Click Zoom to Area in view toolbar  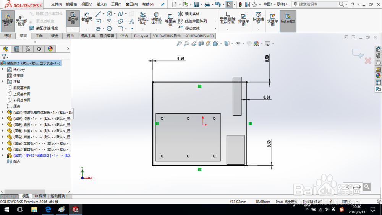point(186,44)
